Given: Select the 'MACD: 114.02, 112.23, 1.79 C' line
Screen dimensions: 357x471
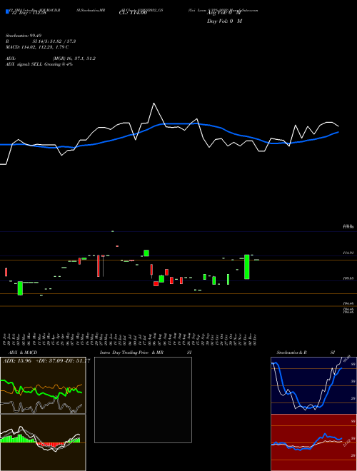Looking at the screenshot, I should point(37,47).
